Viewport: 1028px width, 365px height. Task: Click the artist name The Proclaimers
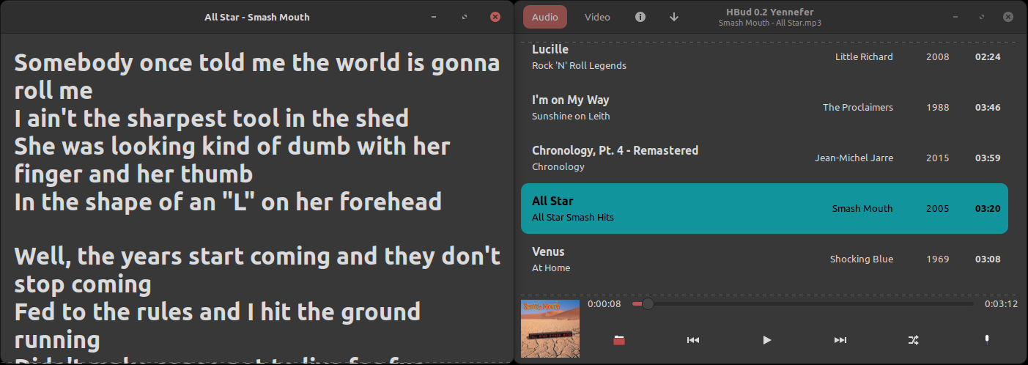click(858, 108)
